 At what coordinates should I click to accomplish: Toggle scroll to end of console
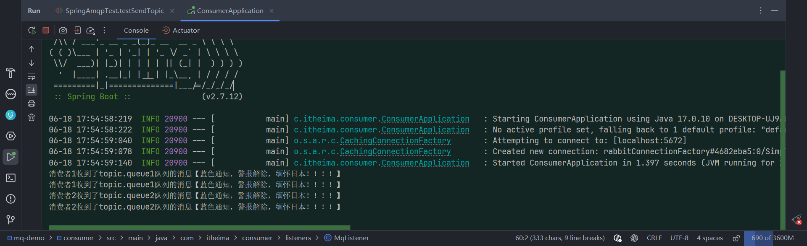pyautogui.click(x=32, y=90)
